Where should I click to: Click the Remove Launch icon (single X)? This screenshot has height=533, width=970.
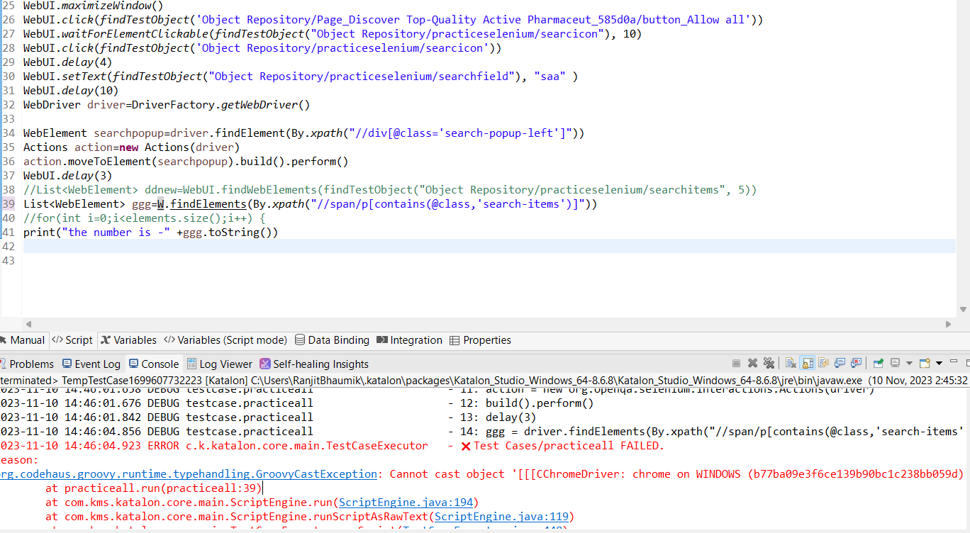pos(751,363)
